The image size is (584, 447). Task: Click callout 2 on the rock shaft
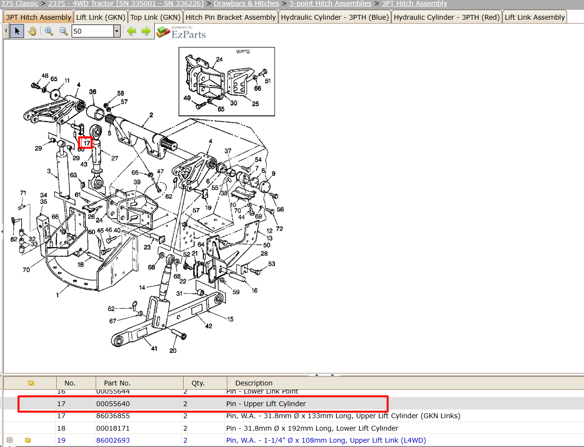151,115
